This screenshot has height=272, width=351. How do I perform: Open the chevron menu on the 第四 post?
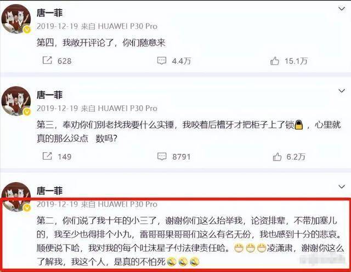point(342,9)
